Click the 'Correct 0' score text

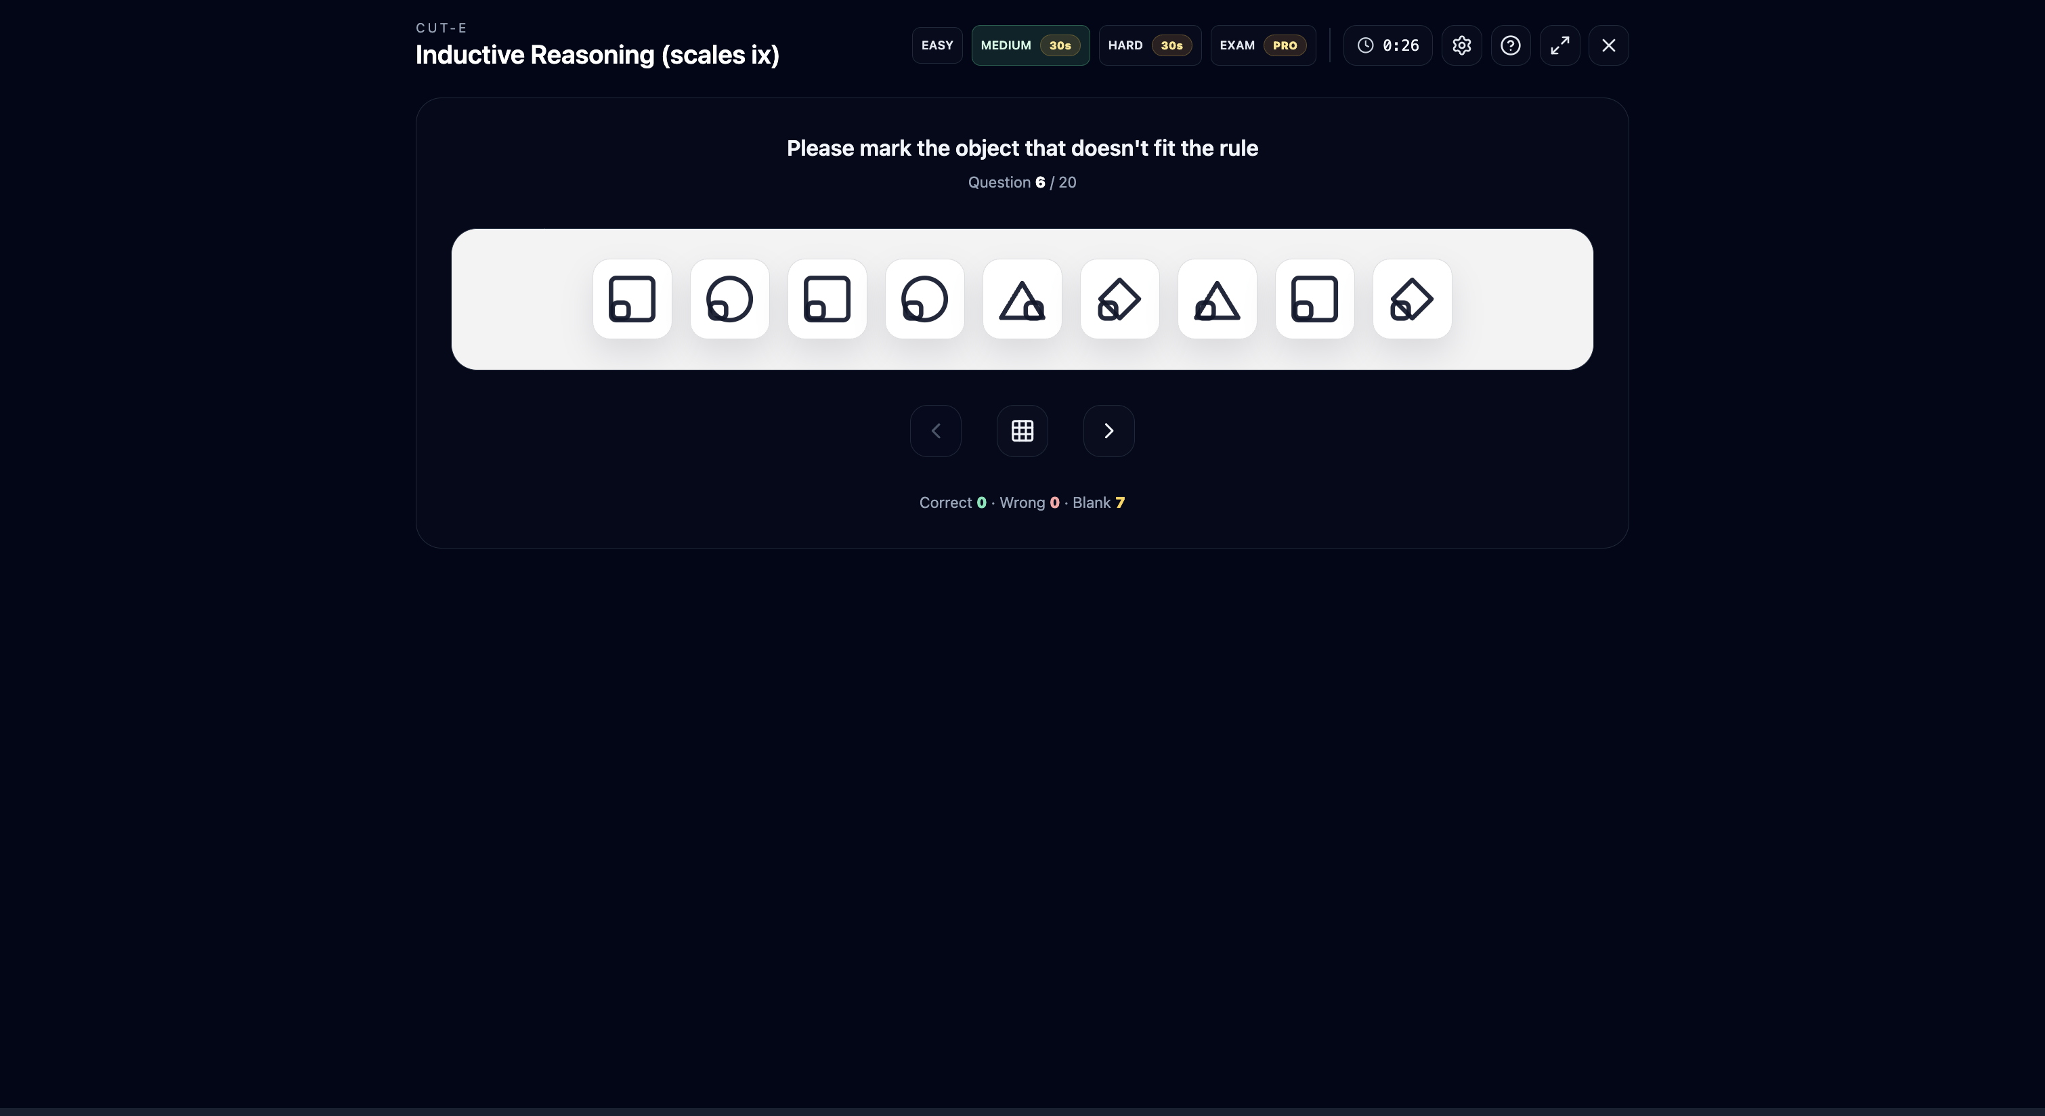(953, 502)
